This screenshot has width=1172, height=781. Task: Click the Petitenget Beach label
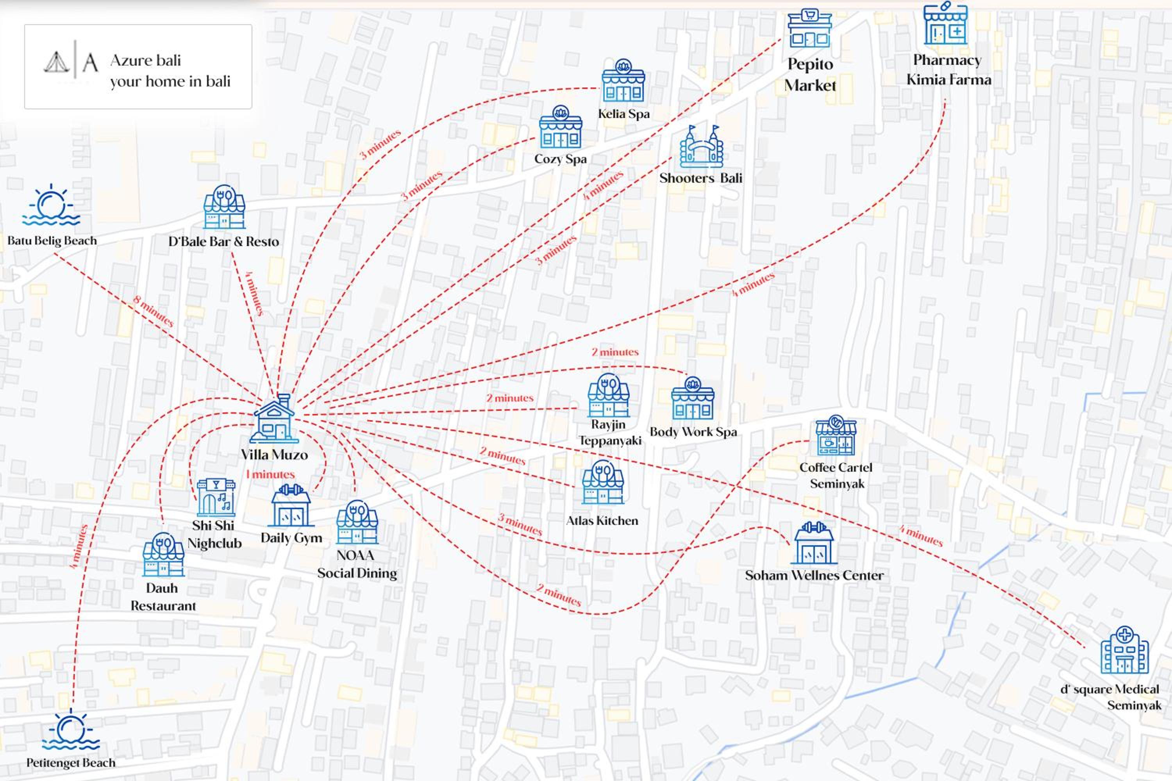coord(71,763)
